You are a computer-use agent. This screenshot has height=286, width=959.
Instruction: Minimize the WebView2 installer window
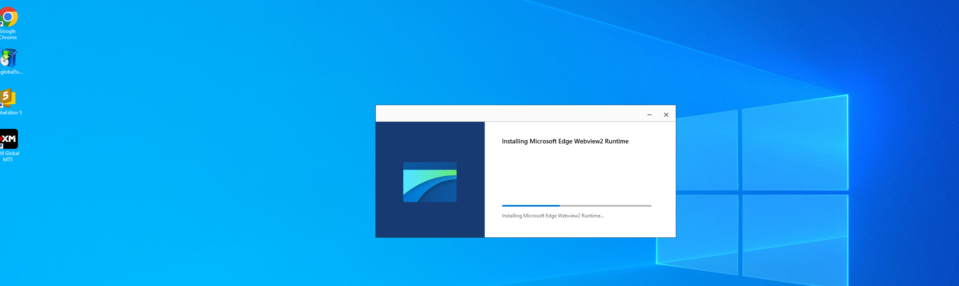[x=649, y=115]
